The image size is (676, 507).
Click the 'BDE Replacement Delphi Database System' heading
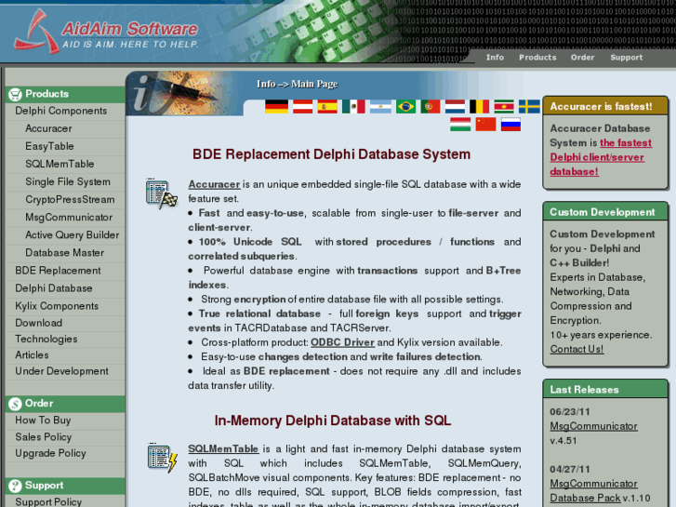click(x=331, y=154)
